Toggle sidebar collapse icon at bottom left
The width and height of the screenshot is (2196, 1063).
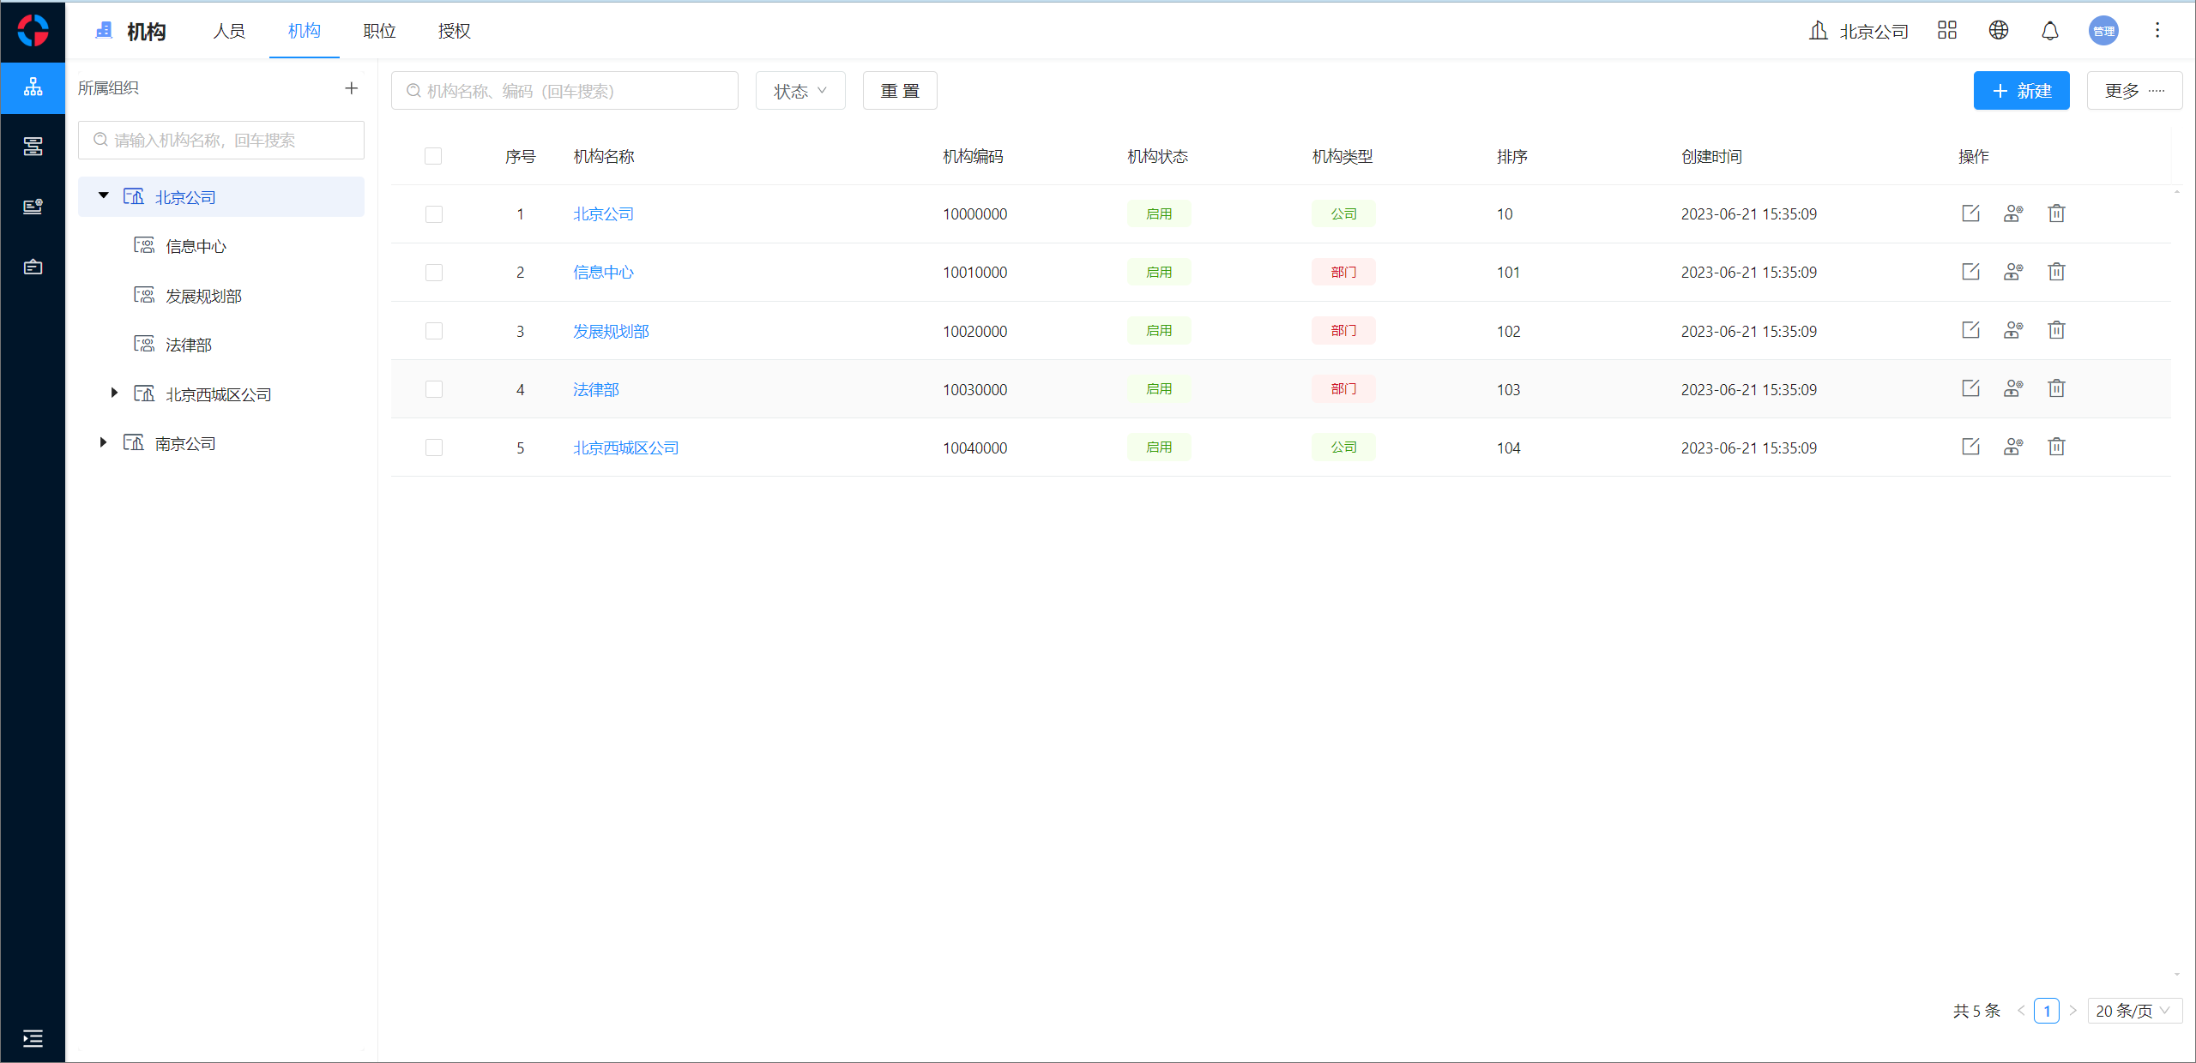click(x=33, y=1038)
